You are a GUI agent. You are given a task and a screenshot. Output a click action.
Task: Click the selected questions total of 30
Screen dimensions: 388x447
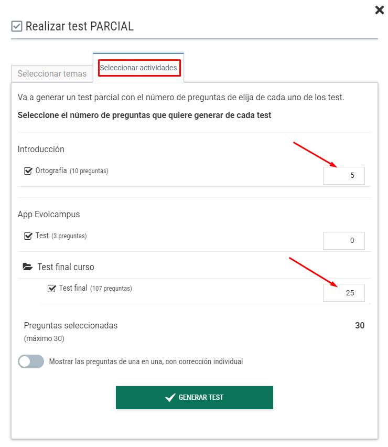pos(360,325)
